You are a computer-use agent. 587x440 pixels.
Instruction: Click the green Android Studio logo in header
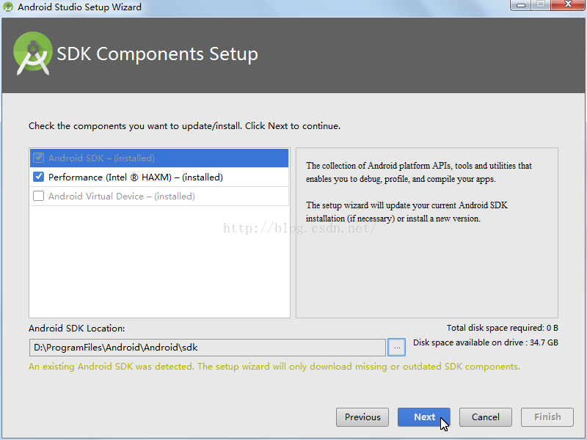point(33,53)
